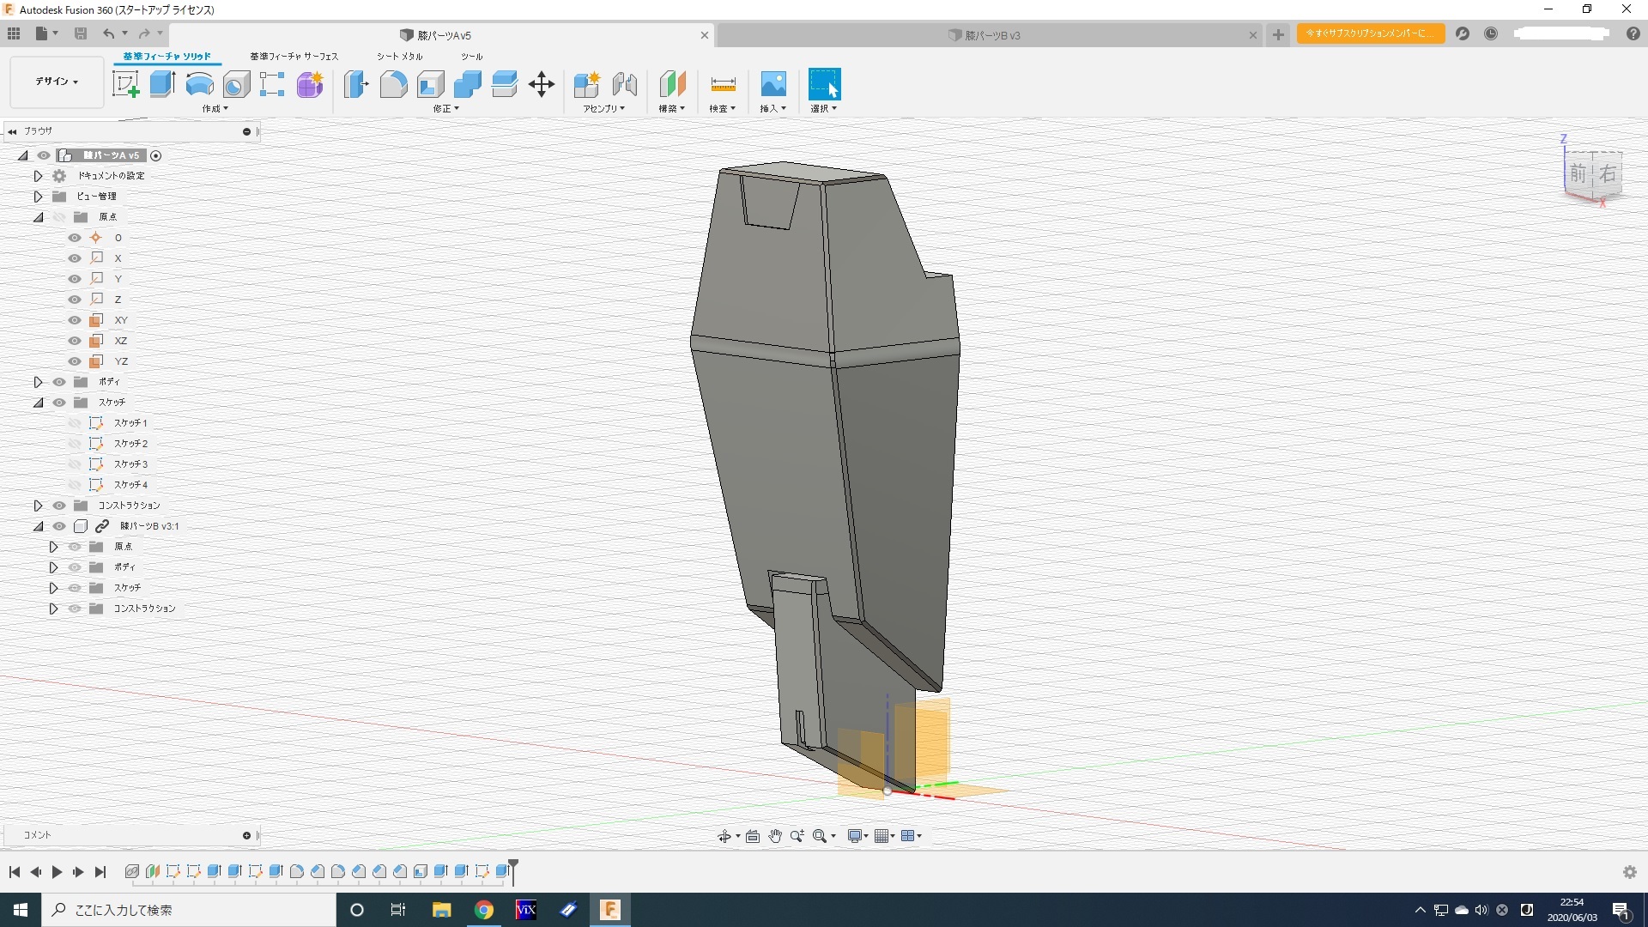Hide the コンストラクション folder via eye icon

[59, 506]
